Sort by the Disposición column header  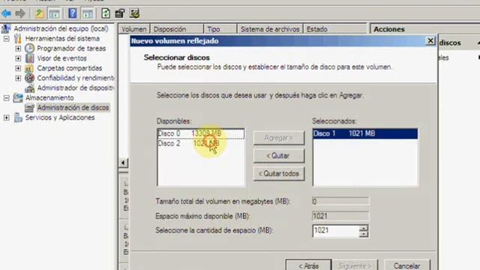tap(177, 29)
